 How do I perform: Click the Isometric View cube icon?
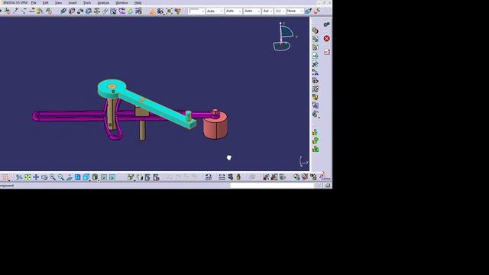tap(86, 177)
